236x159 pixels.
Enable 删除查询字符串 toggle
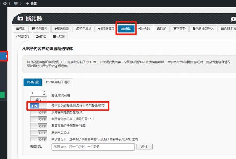[38, 119]
